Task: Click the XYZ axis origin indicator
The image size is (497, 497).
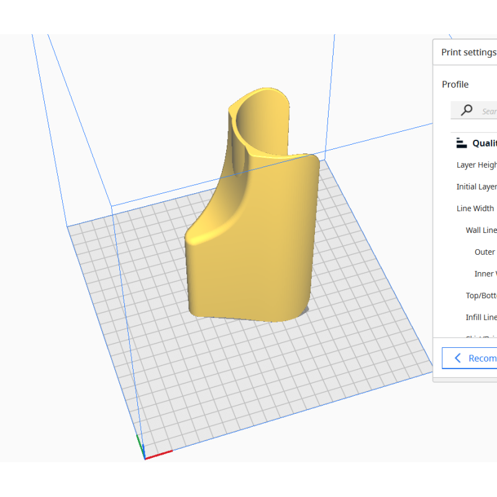Action: click(x=144, y=456)
